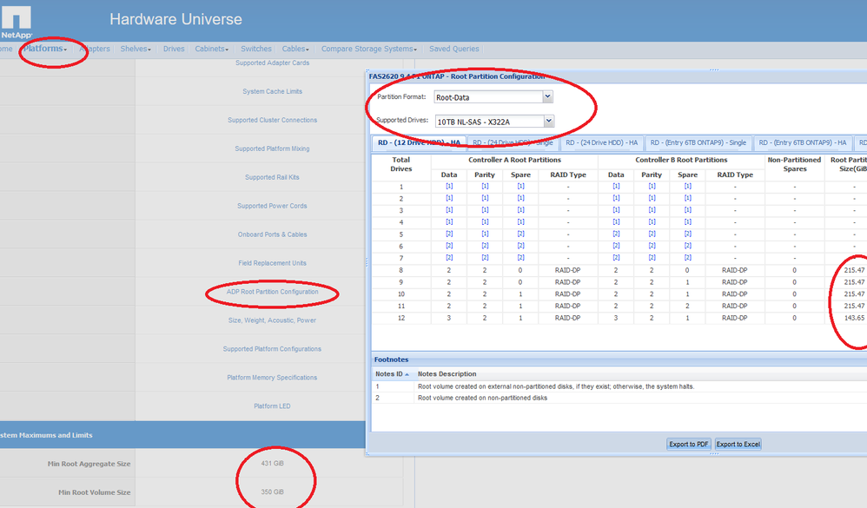This screenshot has width=867, height=508.
Task: Open the Platforms menu
Action: point(44,49)
